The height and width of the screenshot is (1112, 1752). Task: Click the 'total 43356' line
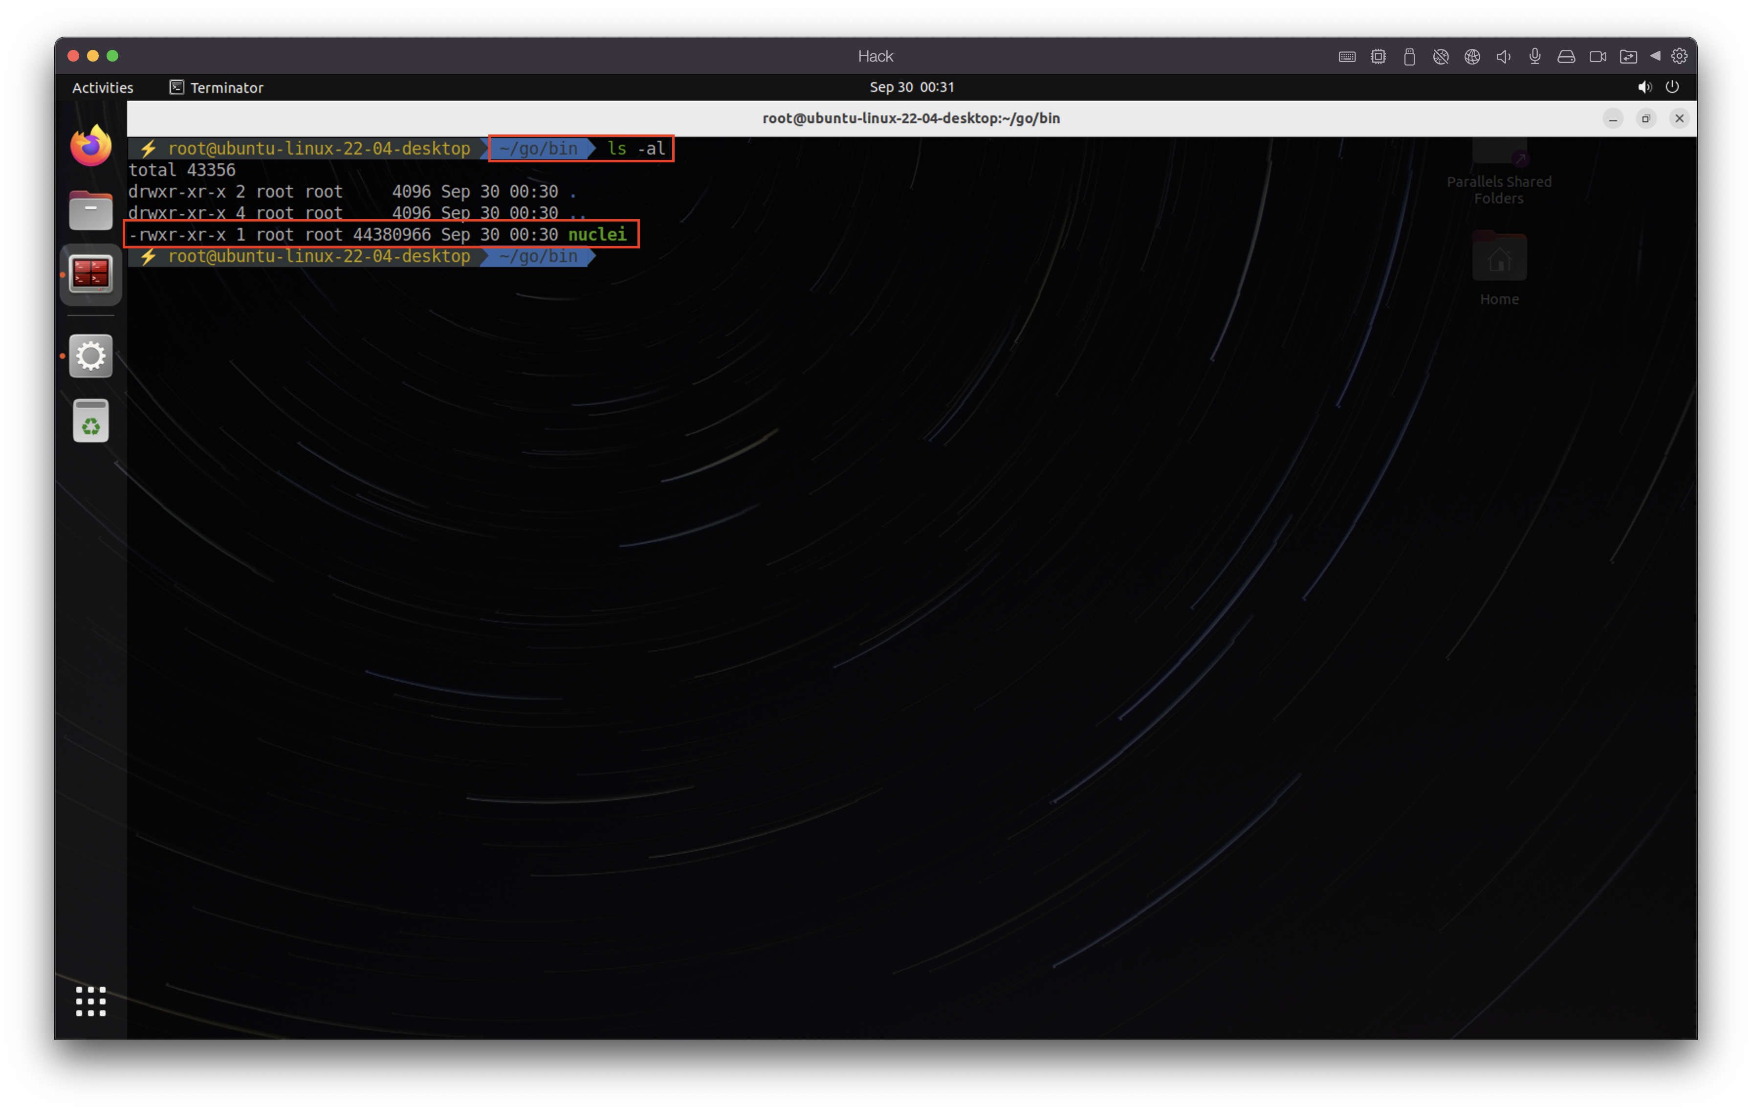coord(182,170)
